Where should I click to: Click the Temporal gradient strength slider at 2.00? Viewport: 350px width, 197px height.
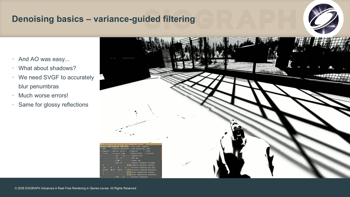click(x=117, y=163)
